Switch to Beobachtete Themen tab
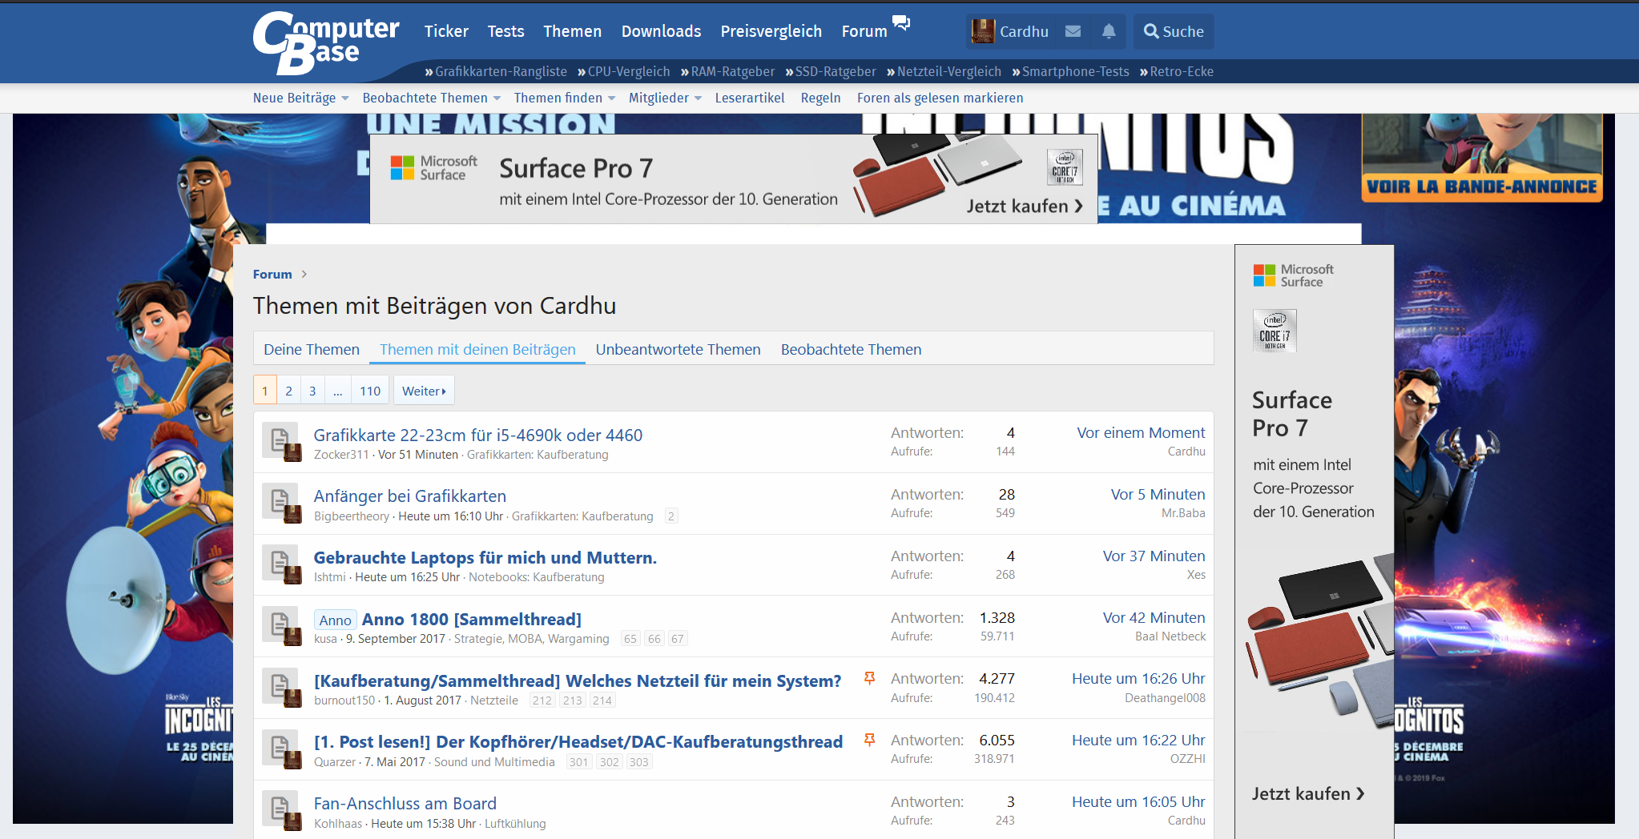This screenshot has height=839, width=1639. pos(851,349)
